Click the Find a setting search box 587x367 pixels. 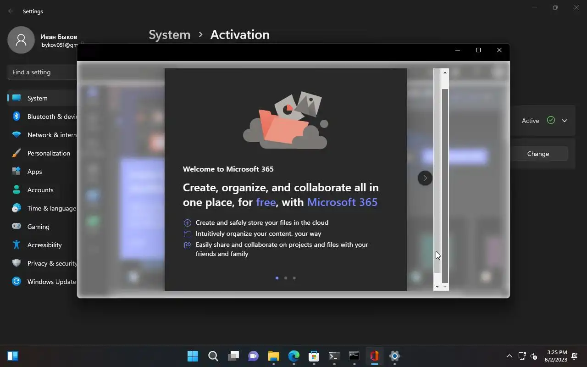point(43,72)
